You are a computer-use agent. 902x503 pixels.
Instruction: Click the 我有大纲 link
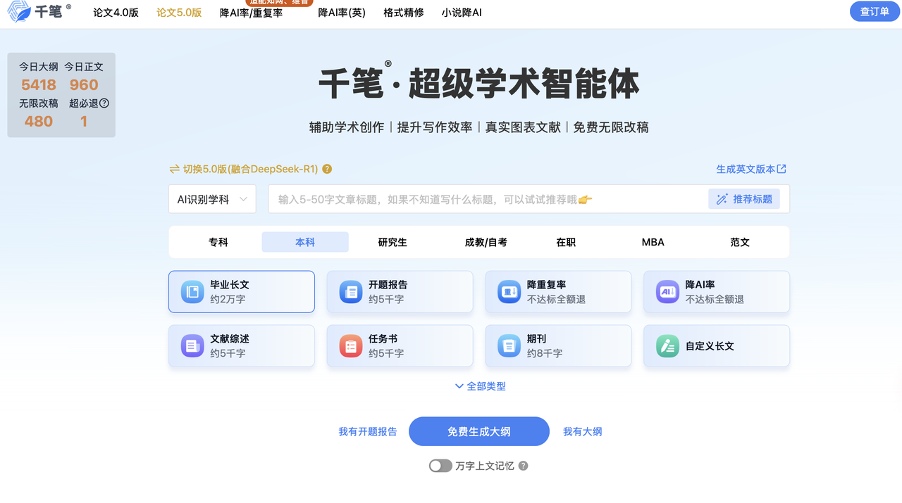click(583, 431)
